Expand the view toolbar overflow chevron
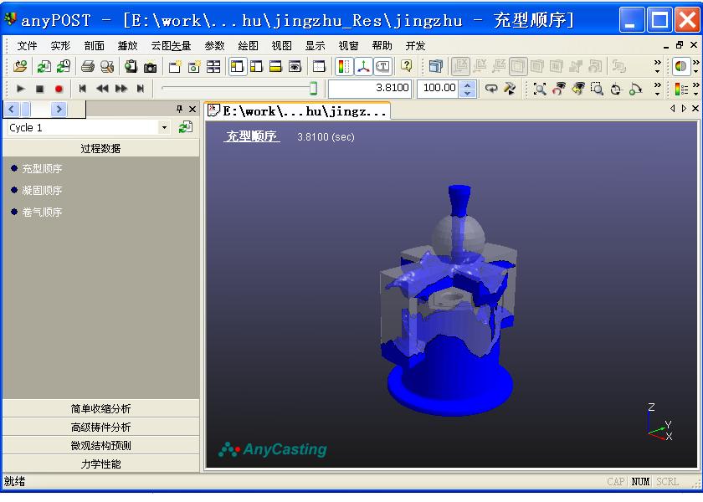 657,89
